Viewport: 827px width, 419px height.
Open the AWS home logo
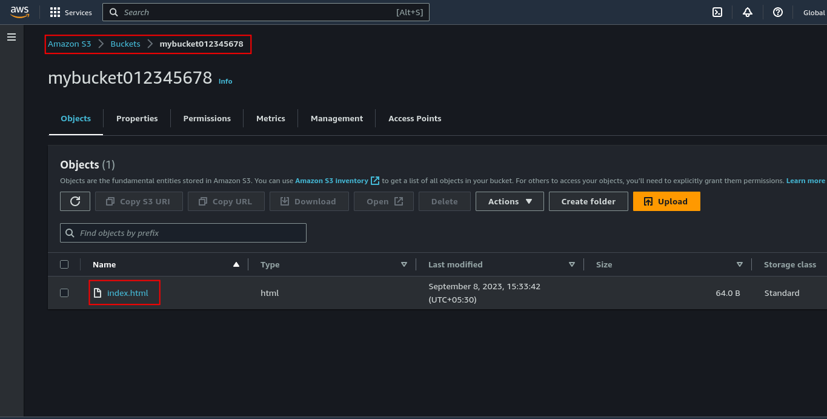[x=19, y=12]
